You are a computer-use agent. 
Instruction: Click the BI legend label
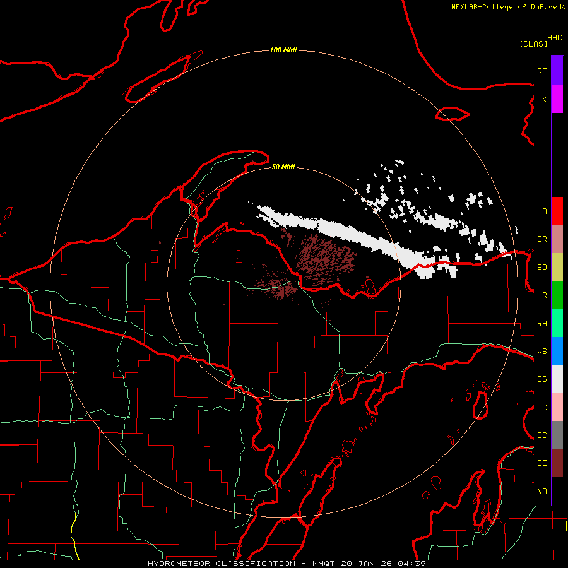pyautogui.click(x=541, y=463)
